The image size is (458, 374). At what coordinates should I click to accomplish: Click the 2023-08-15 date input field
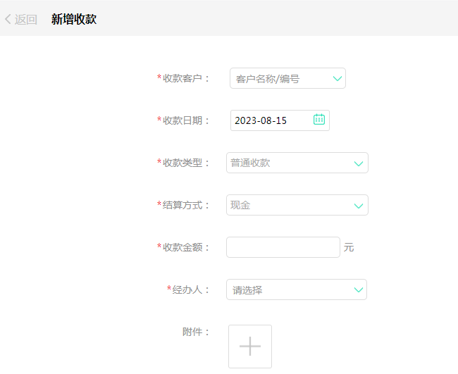(268, 120)
